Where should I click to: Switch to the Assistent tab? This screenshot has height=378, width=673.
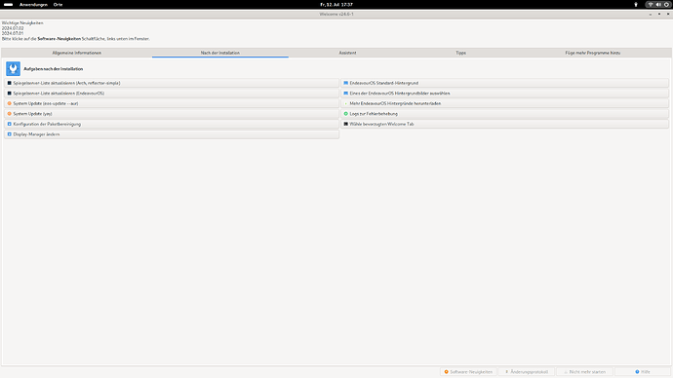pyautogui.click(x=347, y=53)
